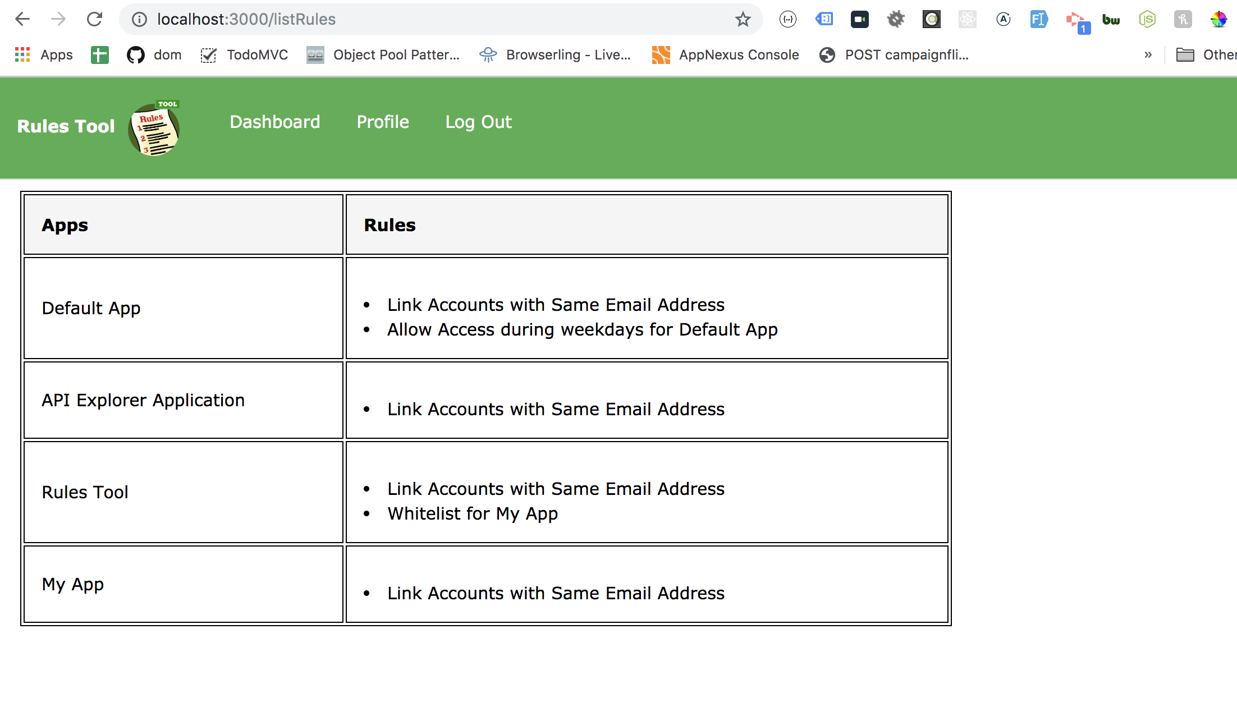1237x716 pixels.
Task: Open the Apps bookmarks shortcut
Action: [44, 54]
